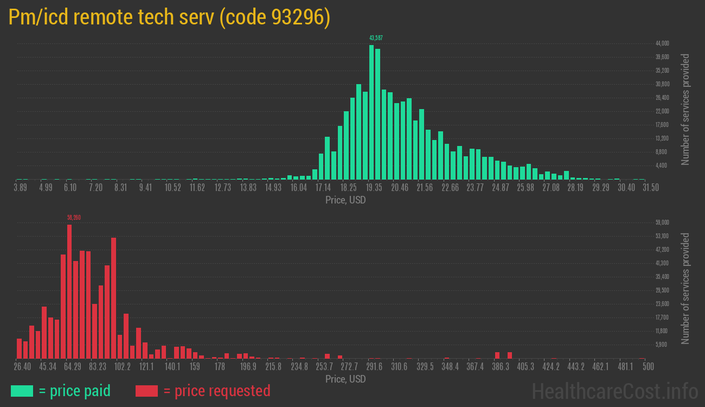Click the peak value label '43,587'

376,39
